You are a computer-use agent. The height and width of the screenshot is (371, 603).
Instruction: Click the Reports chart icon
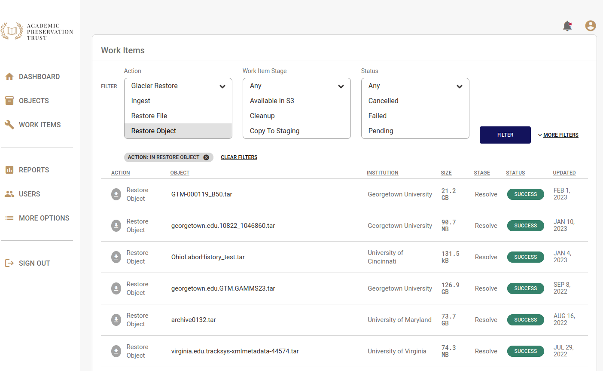tap(9, 170)
